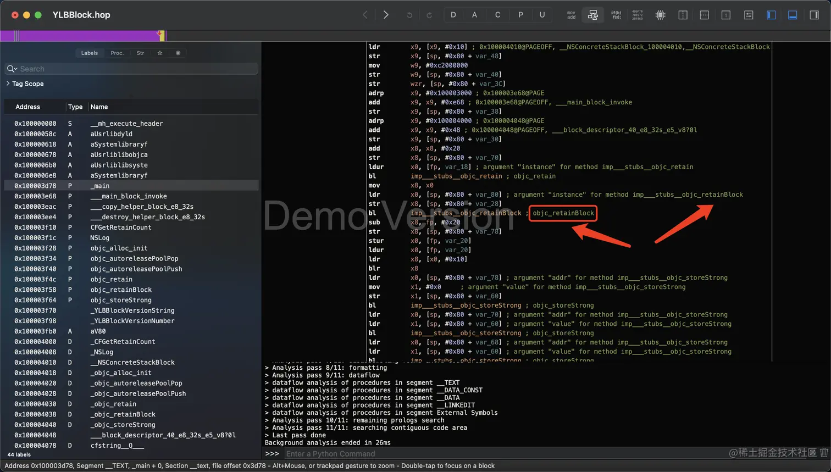The width and height of the screenshot is (831, 472).
Task: Switch to the Str tab
Action: pos(140,53)
